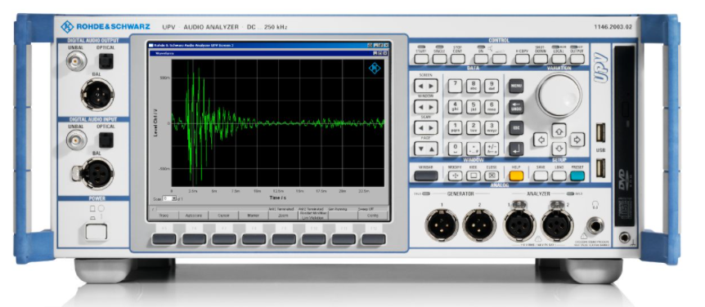The image size is (705, 307).
Task: Click the Autoscale softkey
Action: coord(194,216)
